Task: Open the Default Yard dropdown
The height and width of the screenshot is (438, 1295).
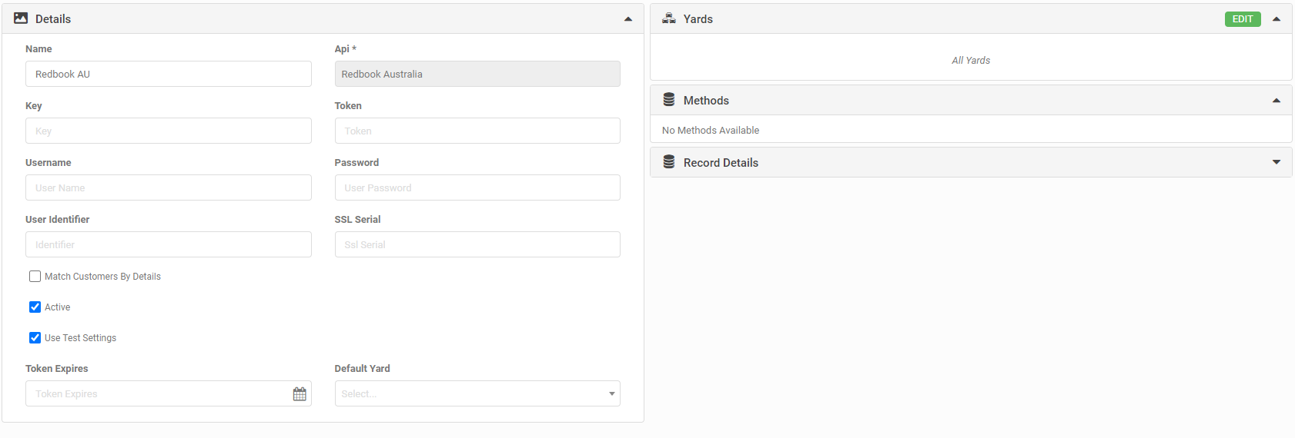Action: (477, 394)
